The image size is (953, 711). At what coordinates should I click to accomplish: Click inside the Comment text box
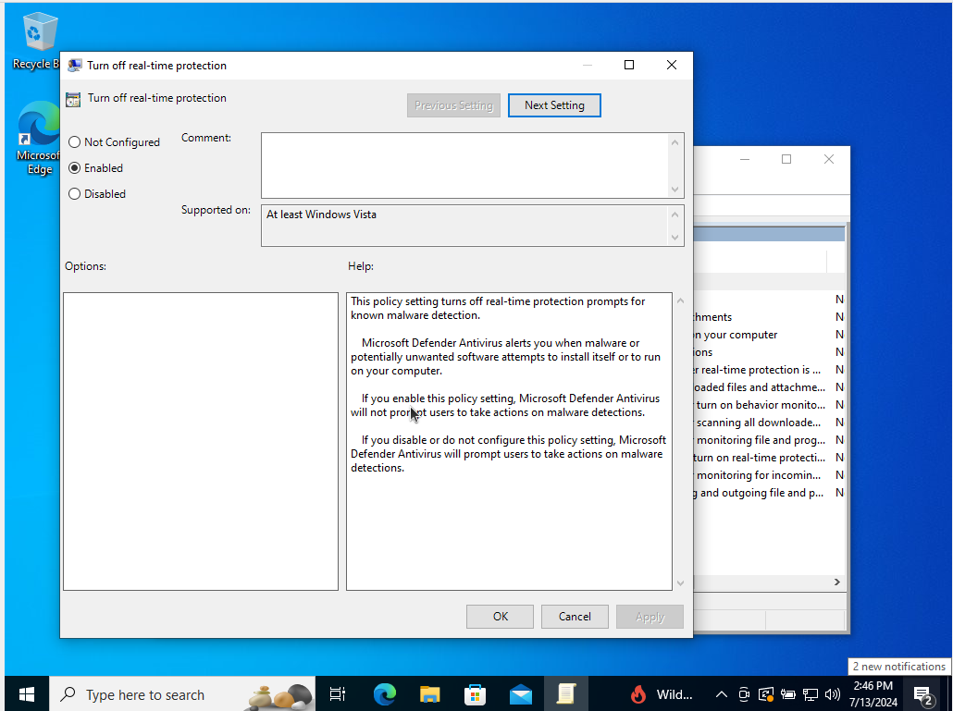464,165
